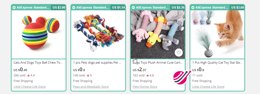Click the US $3.00 shipping price badge
The image size is (260, 94).
click(59, 8)
